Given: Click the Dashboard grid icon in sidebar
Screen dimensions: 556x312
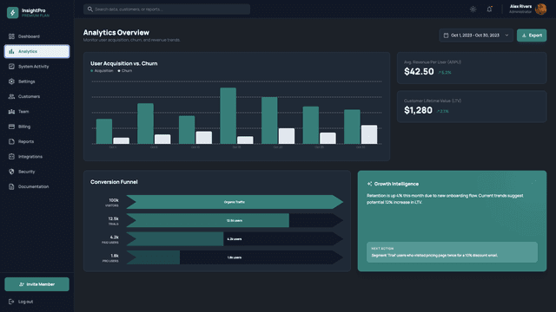Looking at the screenshot, I should point(11,36).
